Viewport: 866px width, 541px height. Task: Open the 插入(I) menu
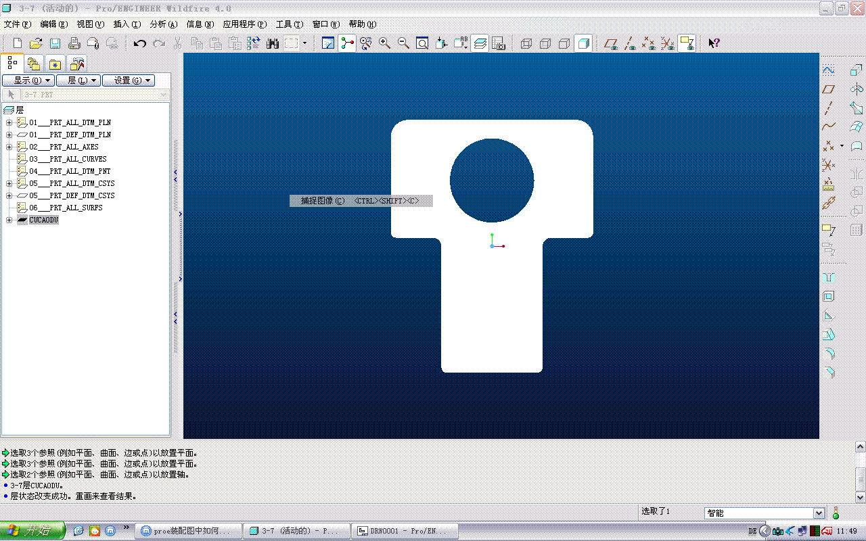pos(127,24)
